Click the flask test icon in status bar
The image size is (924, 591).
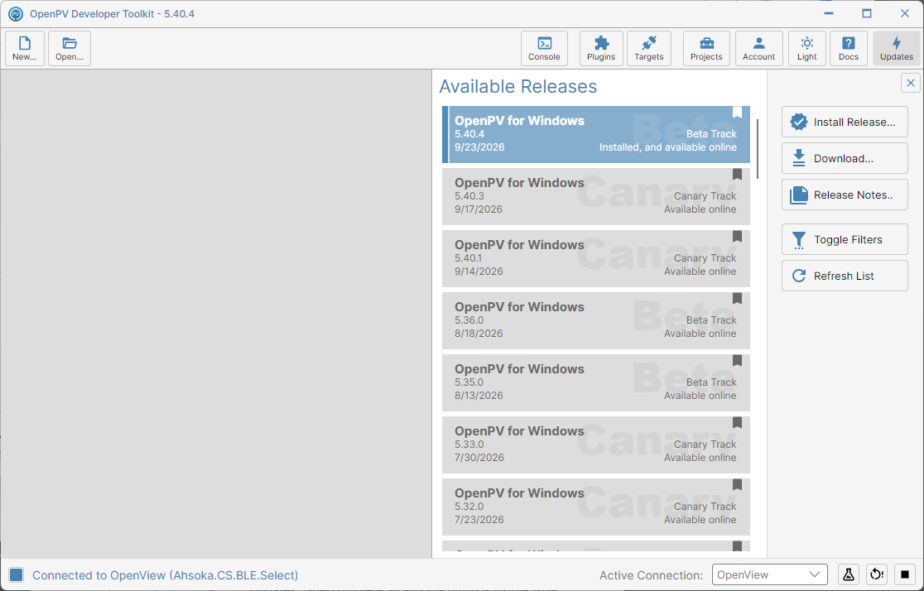[x=849, y=574]
